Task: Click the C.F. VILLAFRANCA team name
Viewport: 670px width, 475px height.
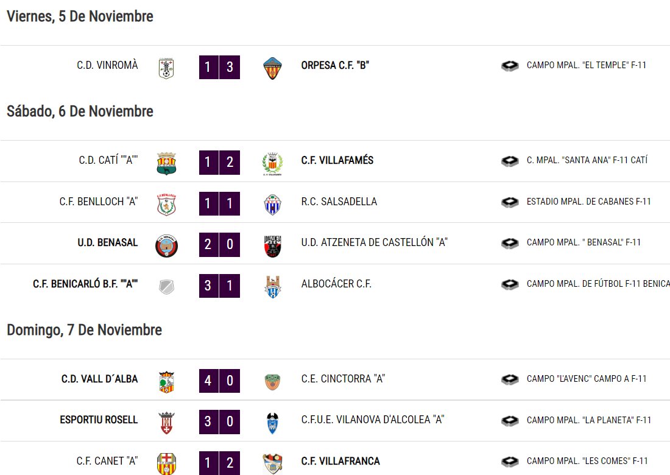Action: tap(340, 462)
